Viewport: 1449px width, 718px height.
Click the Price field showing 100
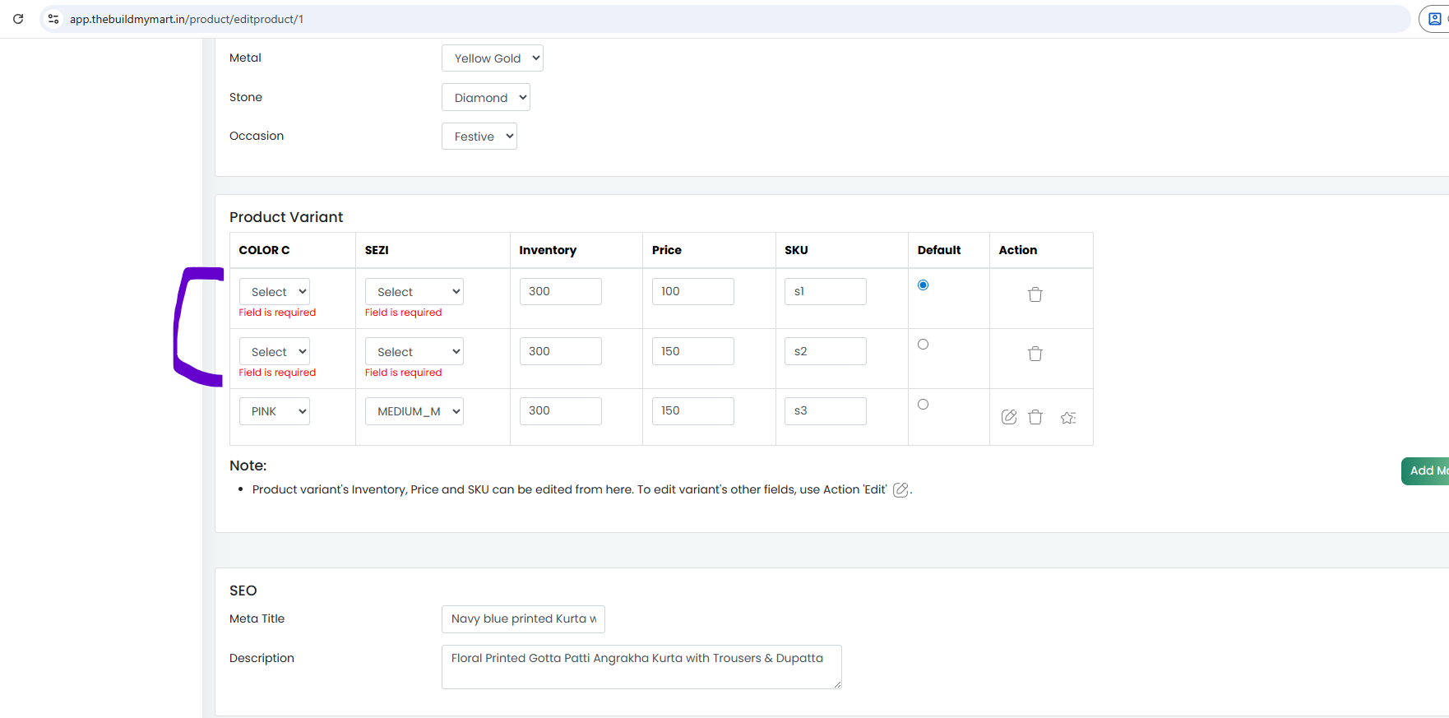[693, 291]
